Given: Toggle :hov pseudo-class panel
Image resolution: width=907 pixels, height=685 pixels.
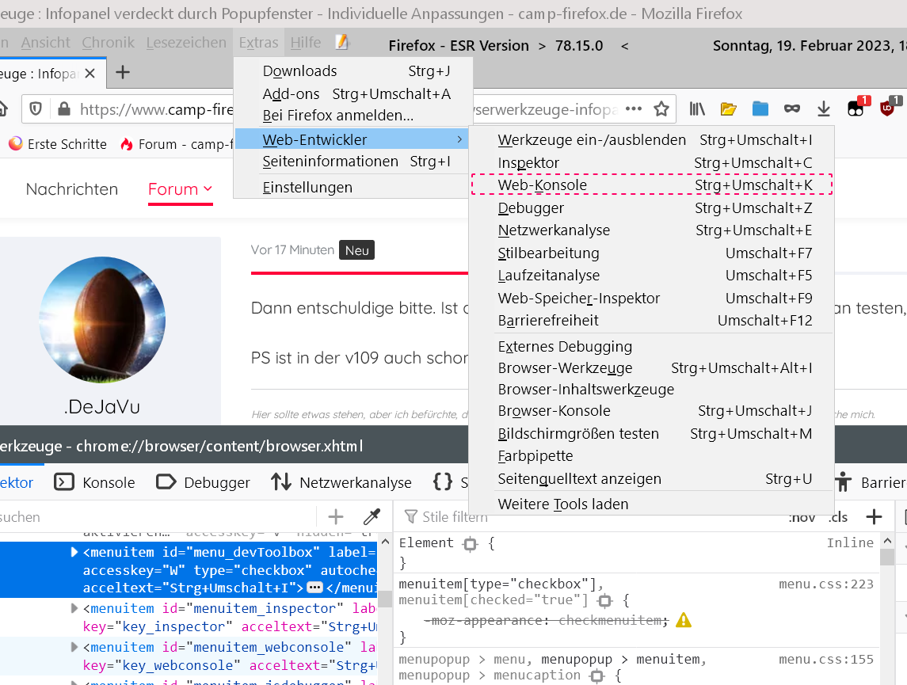Looking at the screenshot, I should click(x=802, y=517).
